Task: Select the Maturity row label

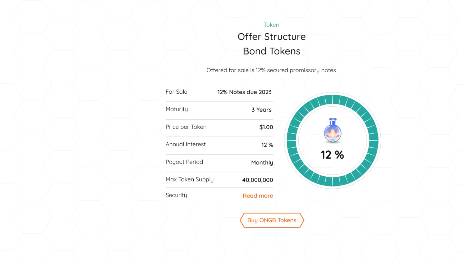Action: (x=177, y=109)
